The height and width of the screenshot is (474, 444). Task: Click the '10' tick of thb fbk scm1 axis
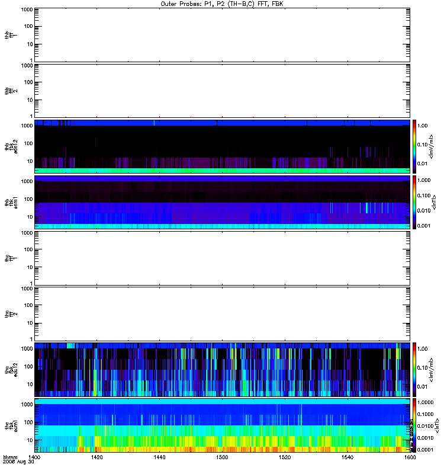[x=30, y=217]
